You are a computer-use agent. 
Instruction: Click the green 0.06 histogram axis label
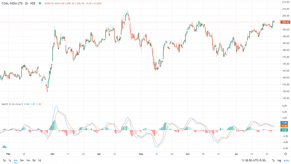284,130
